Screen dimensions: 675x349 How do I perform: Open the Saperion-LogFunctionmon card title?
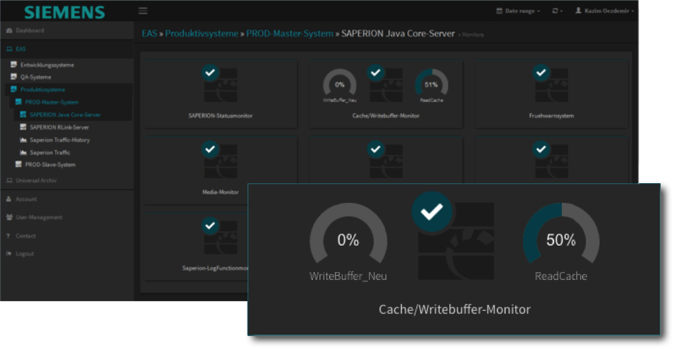(x=215, y=269)
